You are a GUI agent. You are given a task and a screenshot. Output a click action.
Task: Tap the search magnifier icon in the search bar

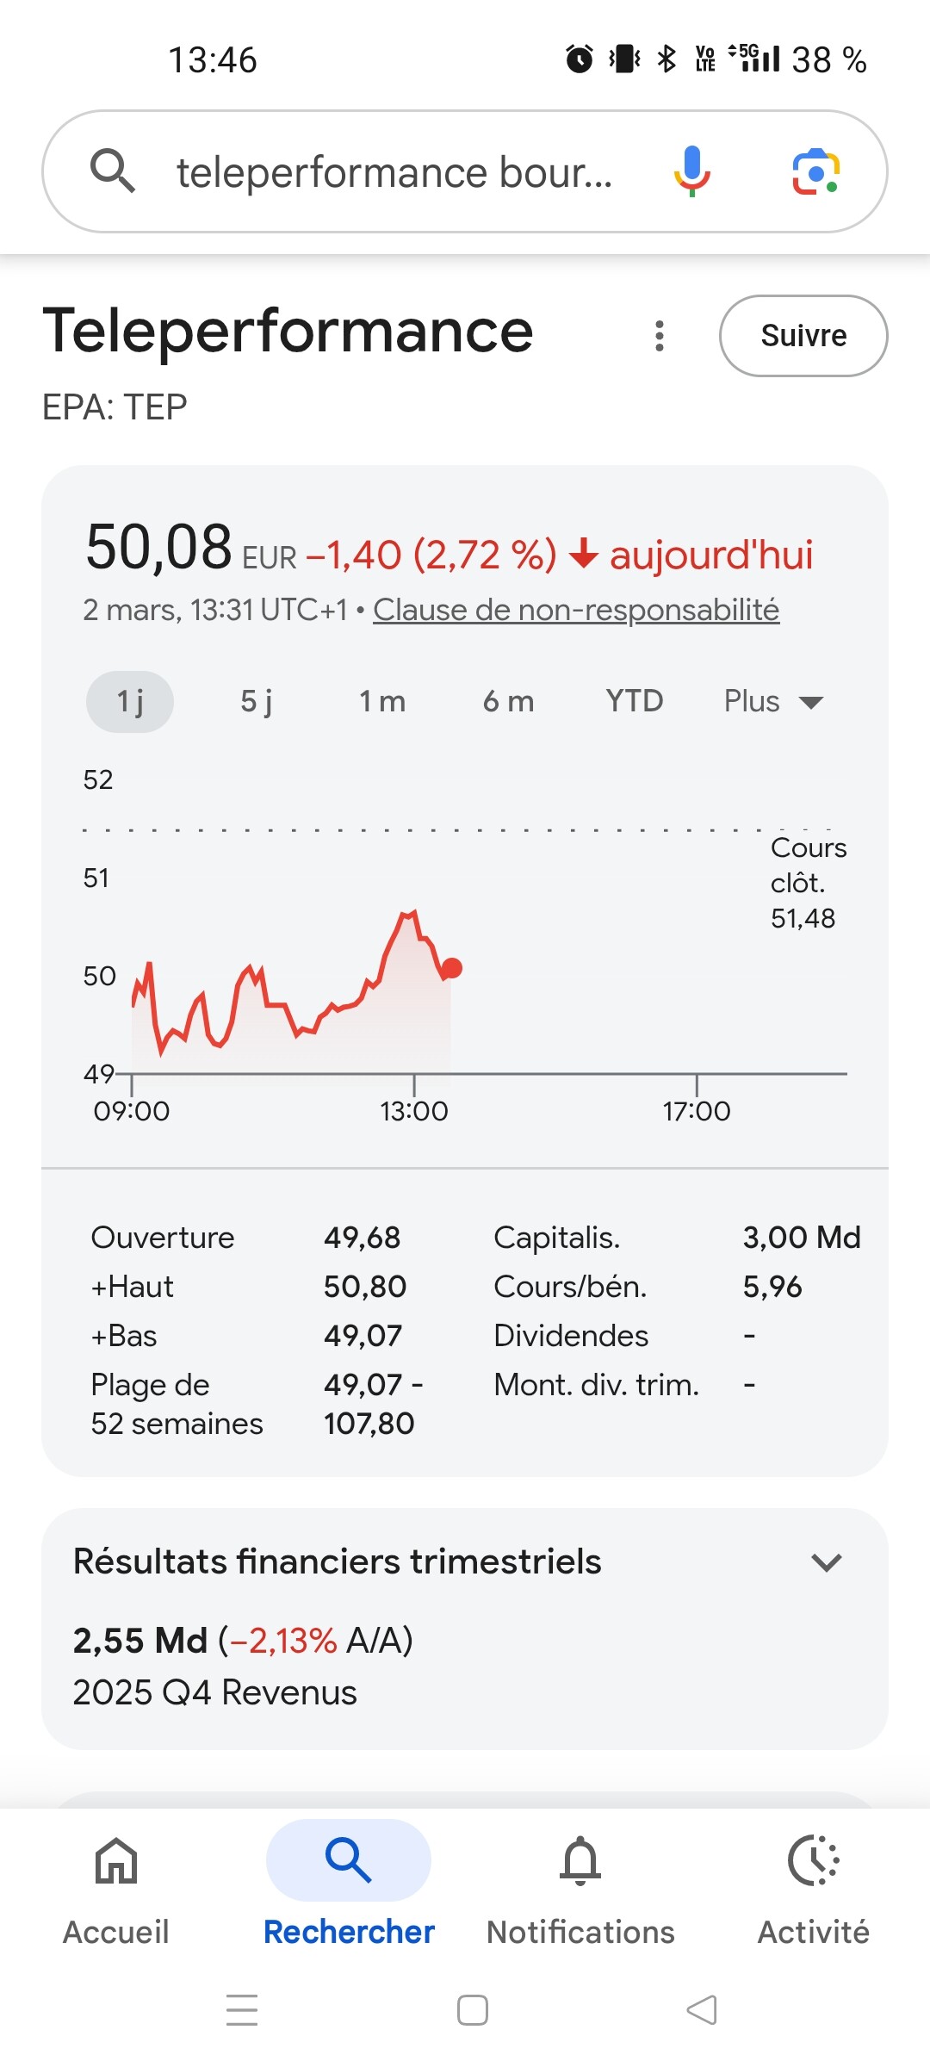click(113, 171)
